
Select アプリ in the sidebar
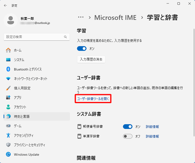pyautogui.click(x=37, y=98)
